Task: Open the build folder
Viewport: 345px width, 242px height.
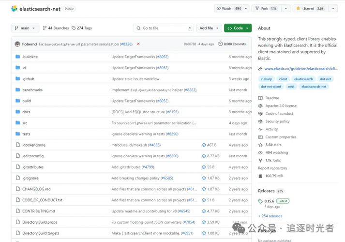Action: [x=27, y=101]
